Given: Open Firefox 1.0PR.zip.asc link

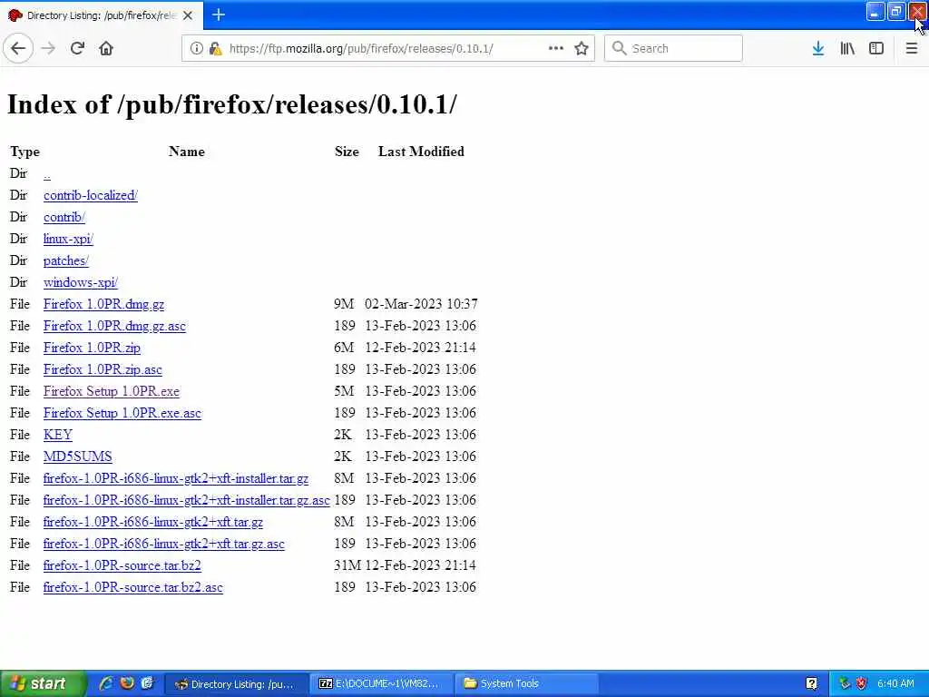Looking at the screenshot, I should tap(103, 369).
